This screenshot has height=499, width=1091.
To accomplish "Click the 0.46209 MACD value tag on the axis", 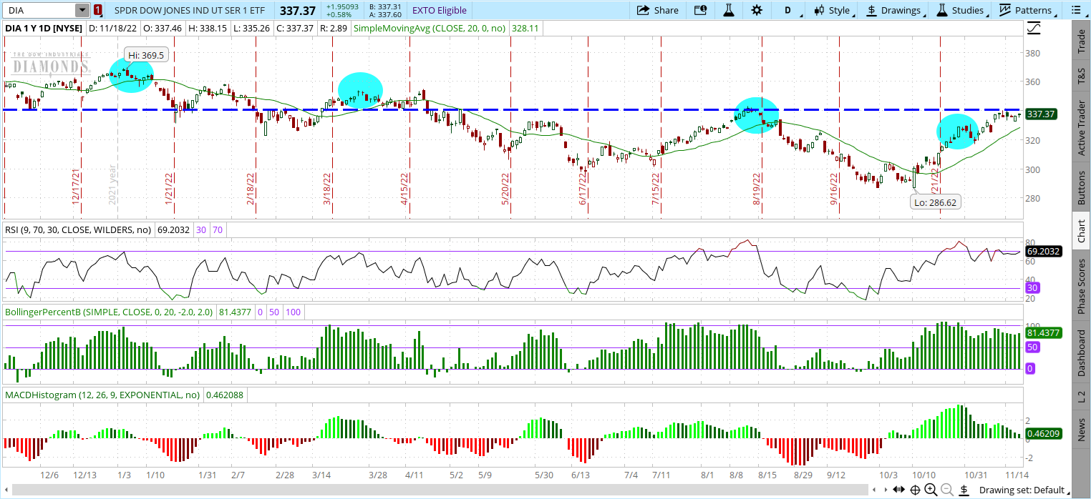I will click(x=1043, y=433).
